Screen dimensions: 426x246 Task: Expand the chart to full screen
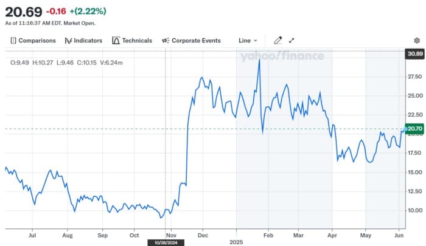[292, 41]
